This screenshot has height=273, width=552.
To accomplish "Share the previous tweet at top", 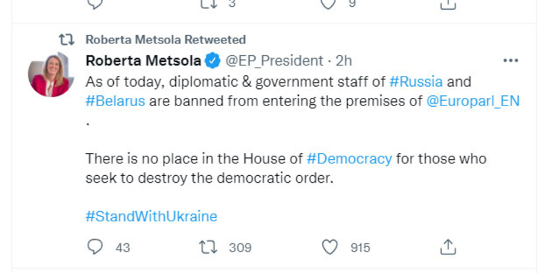I will (448, 4).
